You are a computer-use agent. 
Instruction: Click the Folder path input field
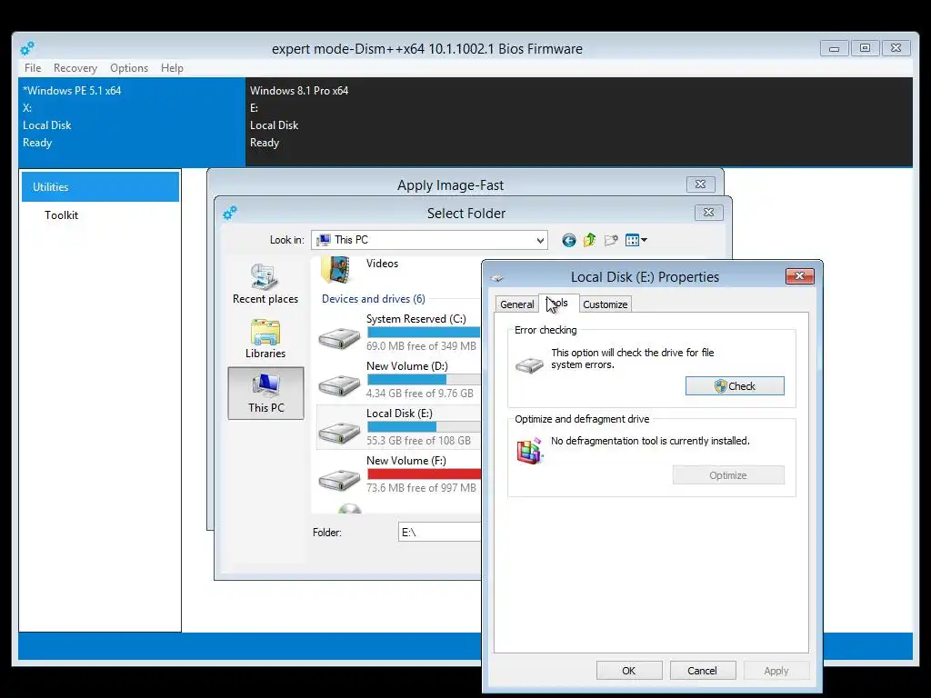(x=439, y=532)
